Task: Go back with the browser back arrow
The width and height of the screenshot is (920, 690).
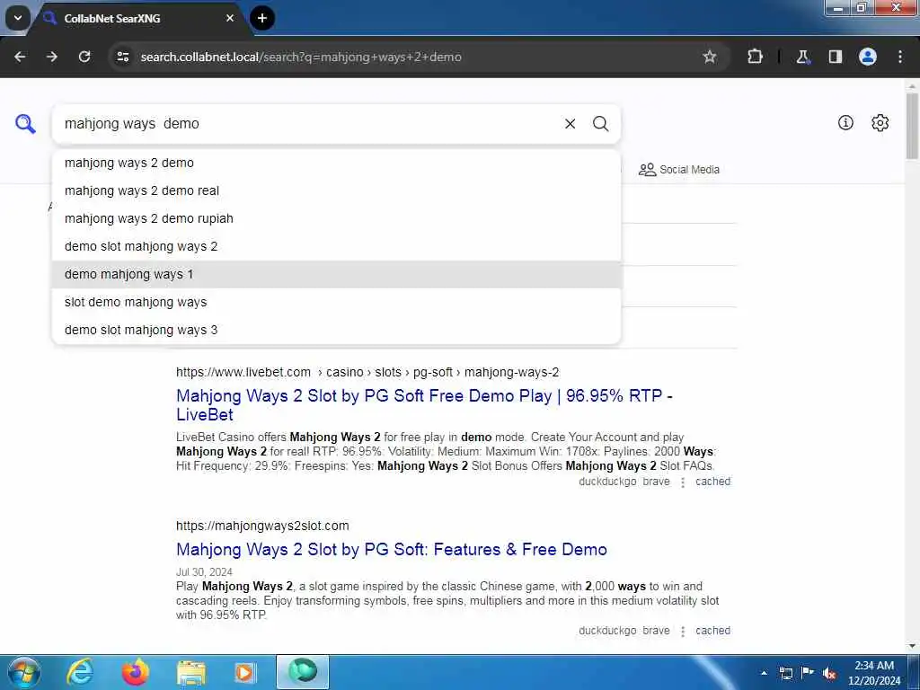Action: click(x=20, y=57)
